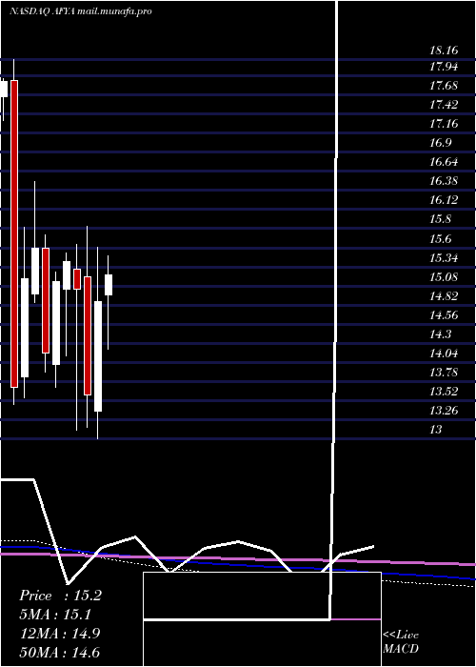
Task: Click the 16.38 price axis label
Action: (444, 181)
